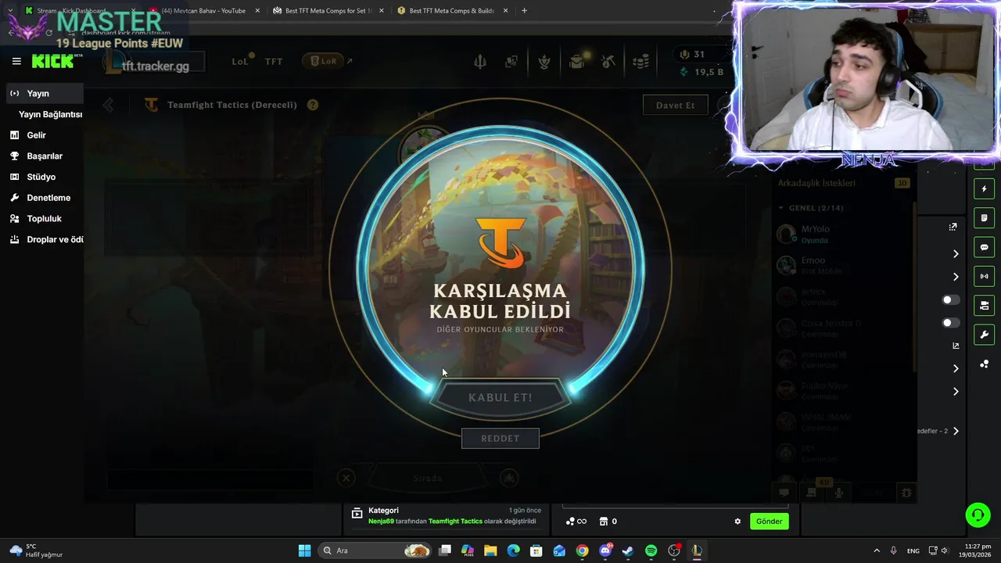Open chat settings gear beside Gönder
Viewport: 1001px width, 563px height.
pyautogui.click(x=737, y=522)
